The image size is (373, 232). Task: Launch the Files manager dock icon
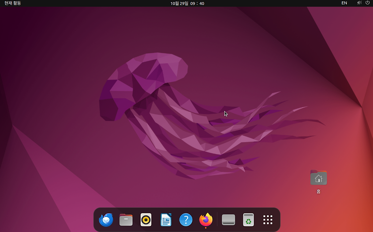pos(126,220)
